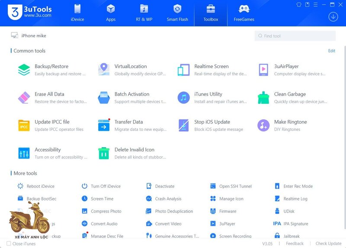The height and width of the screenshot is (248, 346).
Task: Open iTunes Utility
Action: [212, 98]
